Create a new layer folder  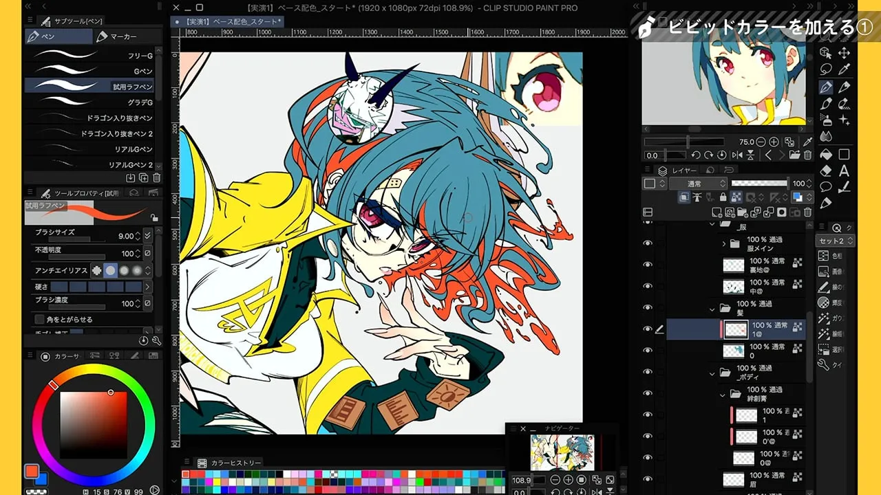click(x=742, y=212)
